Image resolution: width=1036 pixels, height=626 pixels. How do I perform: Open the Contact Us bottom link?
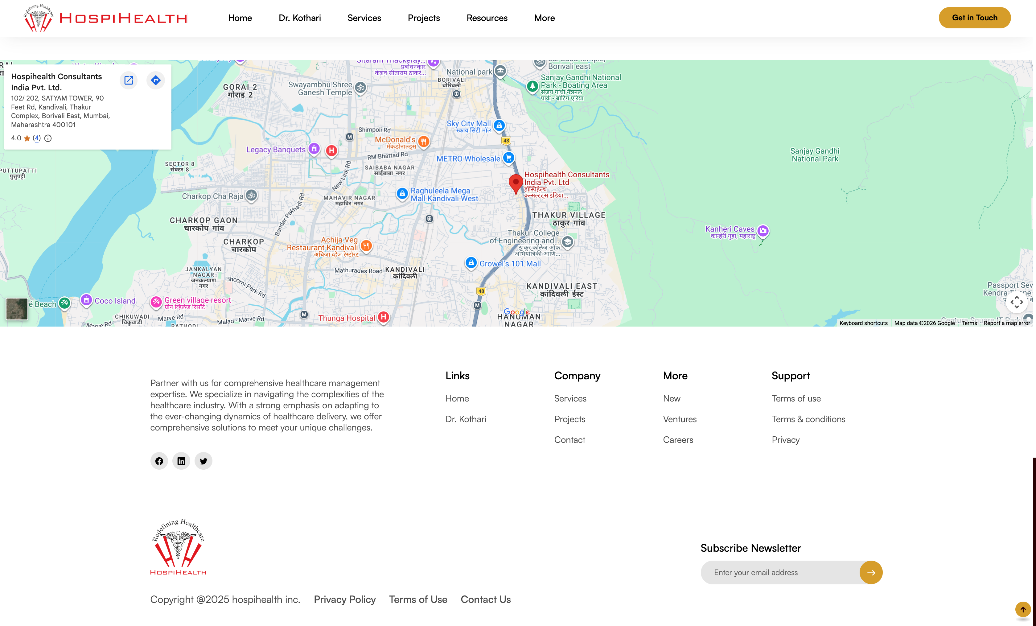(486, 599)
